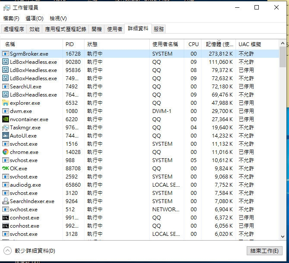Click the 29,700 K memory value

tap(222, 111)
